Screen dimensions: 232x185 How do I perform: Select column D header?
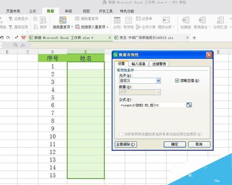coord(53,52)
